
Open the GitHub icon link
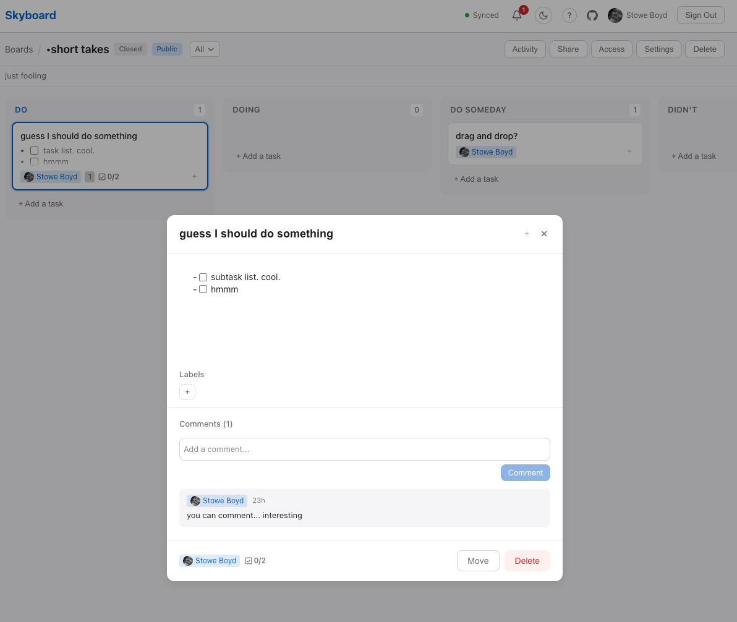point(592,15)
